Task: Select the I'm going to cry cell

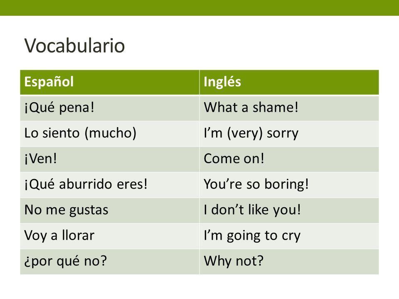Action: pos(289,236)
